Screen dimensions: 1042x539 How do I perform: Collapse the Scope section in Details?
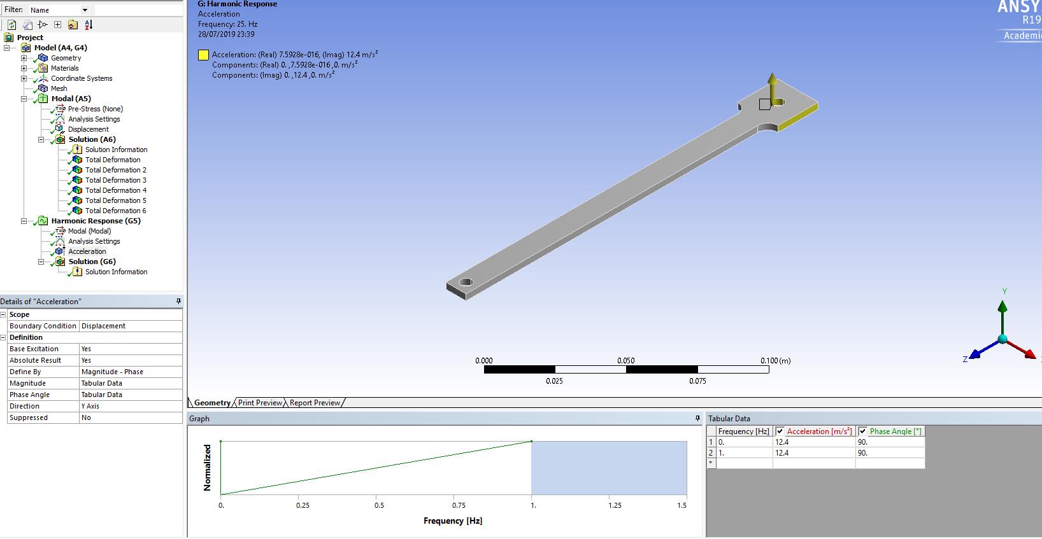3,314
